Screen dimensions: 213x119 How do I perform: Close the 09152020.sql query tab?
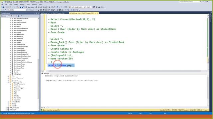coord(98,13)
